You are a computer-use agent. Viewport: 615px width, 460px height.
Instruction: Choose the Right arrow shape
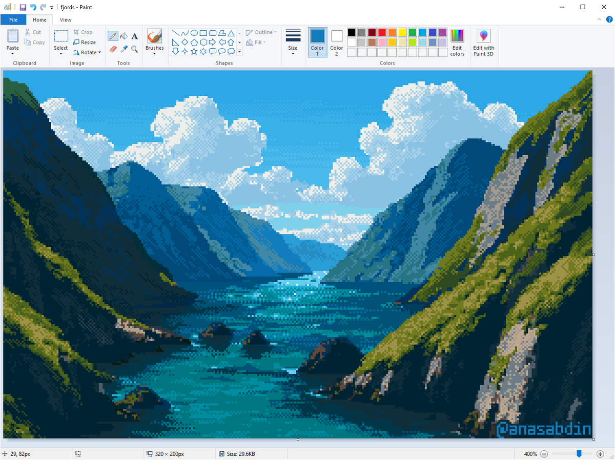(x=212, y=42)
